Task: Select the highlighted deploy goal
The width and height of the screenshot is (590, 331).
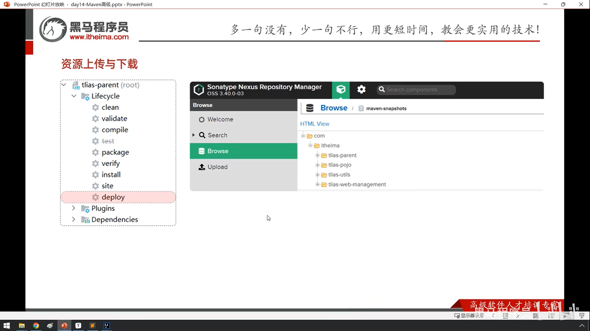Action: pos(118,197)
